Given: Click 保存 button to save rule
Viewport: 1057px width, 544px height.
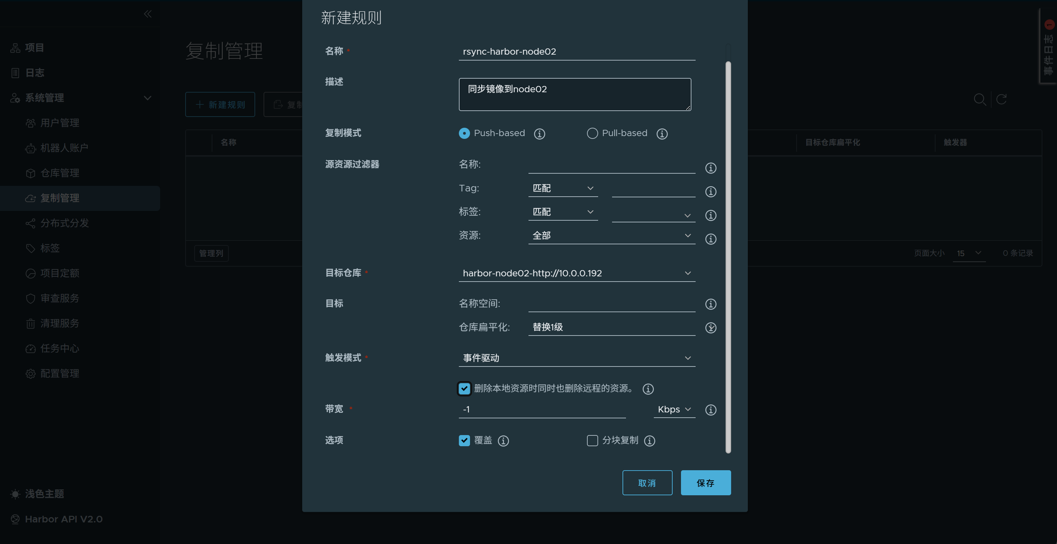Looking at the screenshot, I should tap(705, 482).
